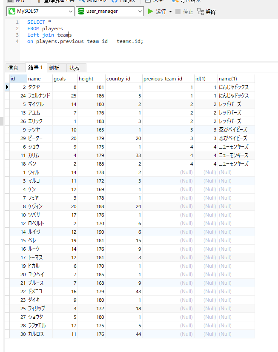278x352 pixels.
Task: Click the country_id column header
Action: click(124, 79)
